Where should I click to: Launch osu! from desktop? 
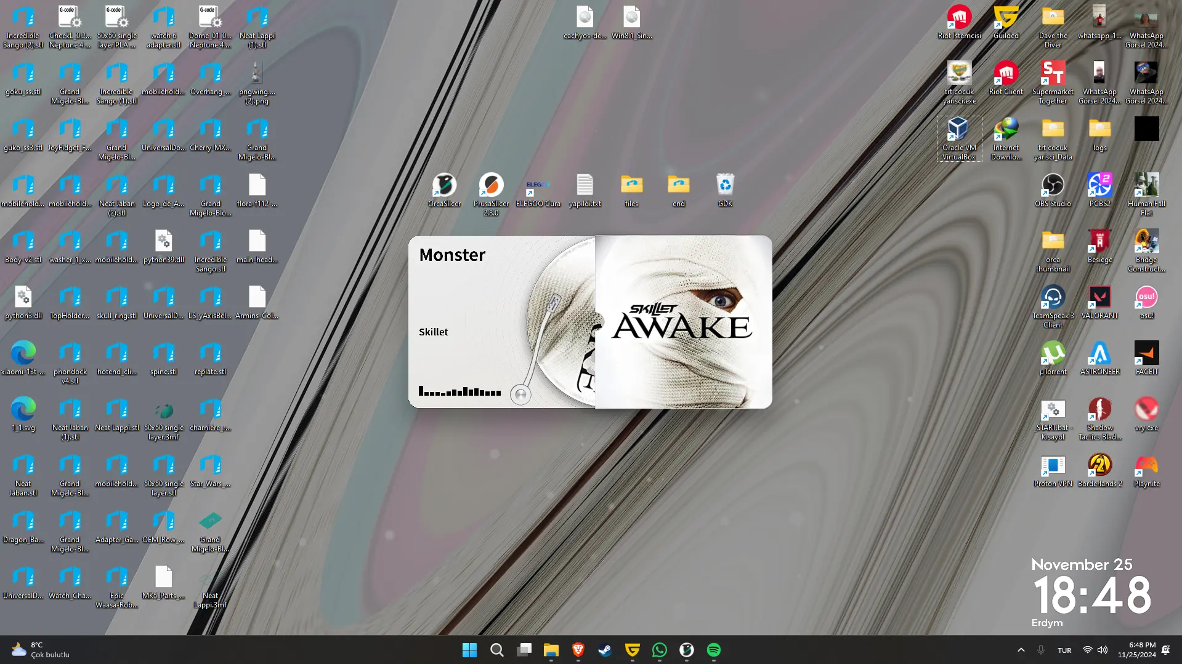tap(1146, 302)
